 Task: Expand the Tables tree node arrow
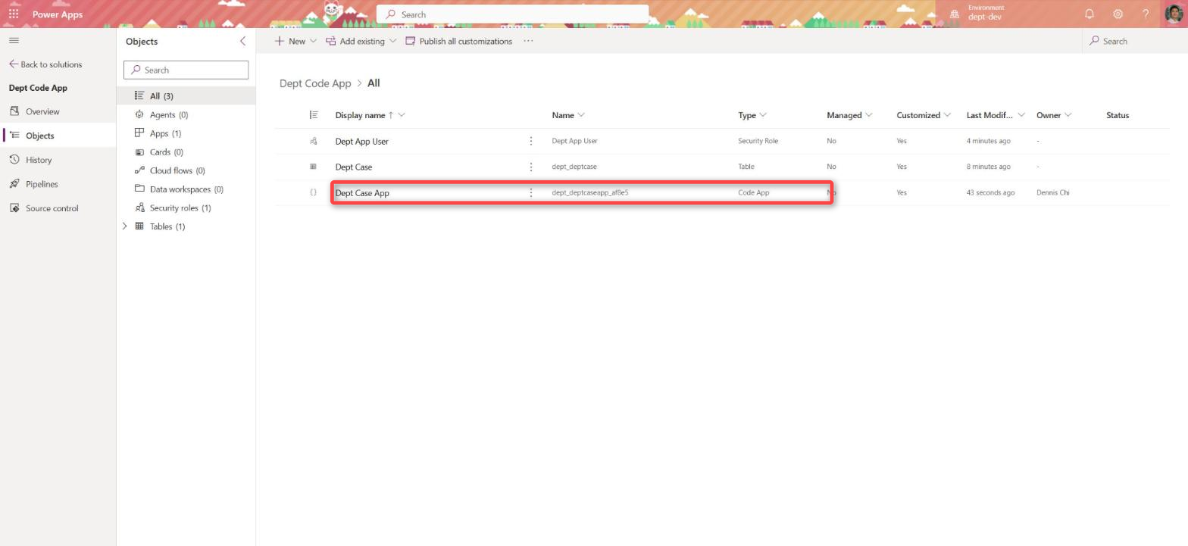(125, 226)
